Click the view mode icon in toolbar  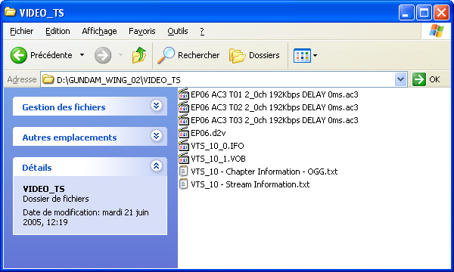302,55
